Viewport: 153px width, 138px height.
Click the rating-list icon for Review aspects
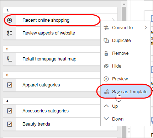click(x=10, y=33)
